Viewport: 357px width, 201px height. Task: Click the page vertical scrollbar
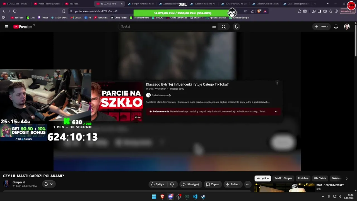point(355,40)
